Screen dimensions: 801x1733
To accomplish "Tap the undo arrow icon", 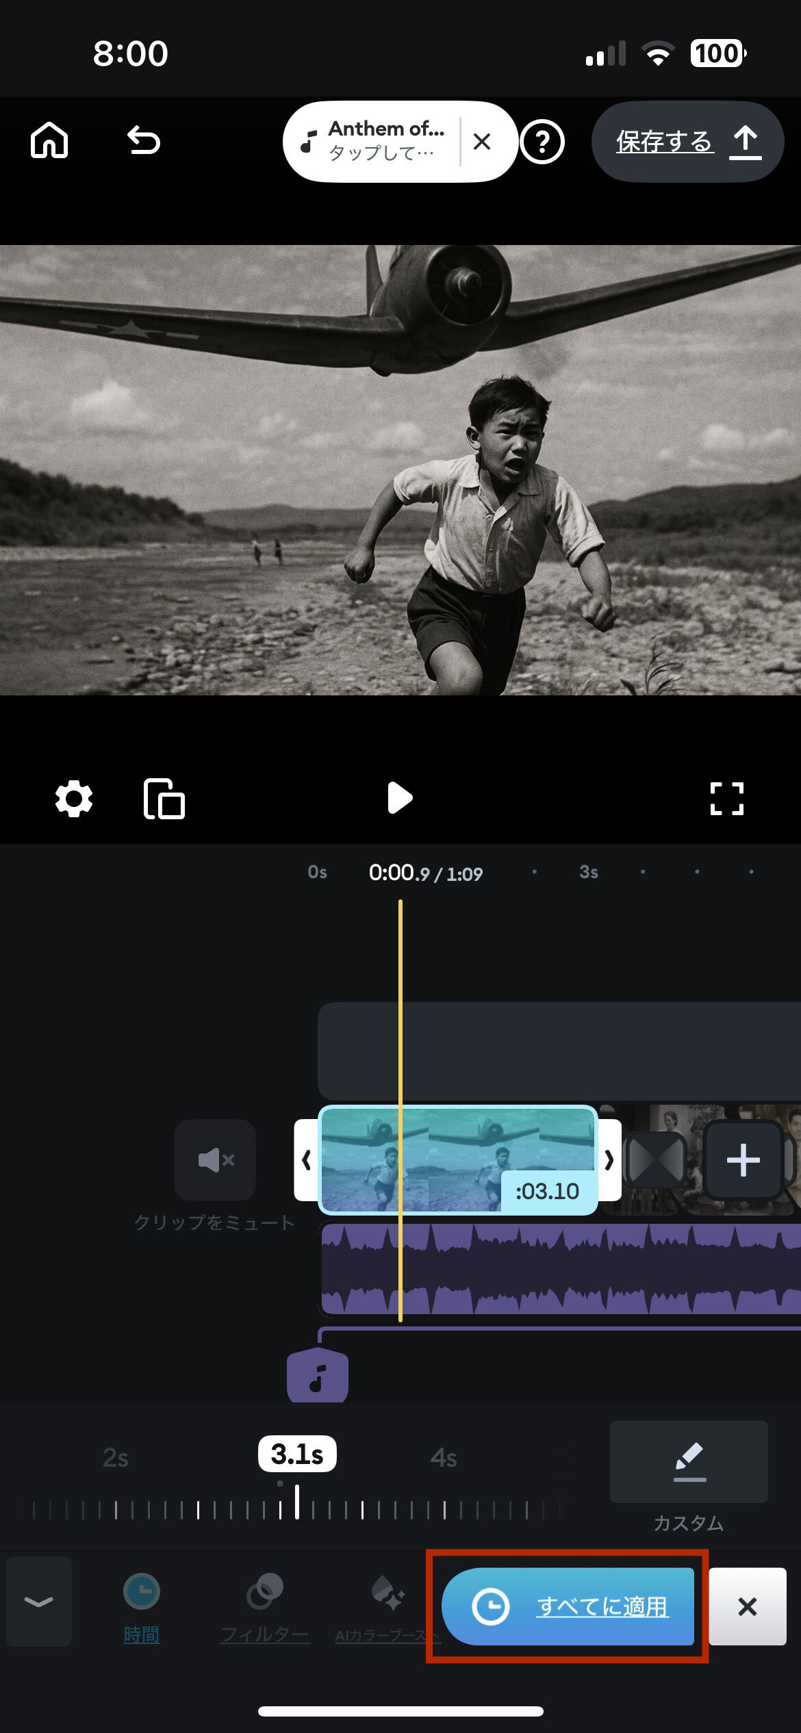I will (144, 141).
